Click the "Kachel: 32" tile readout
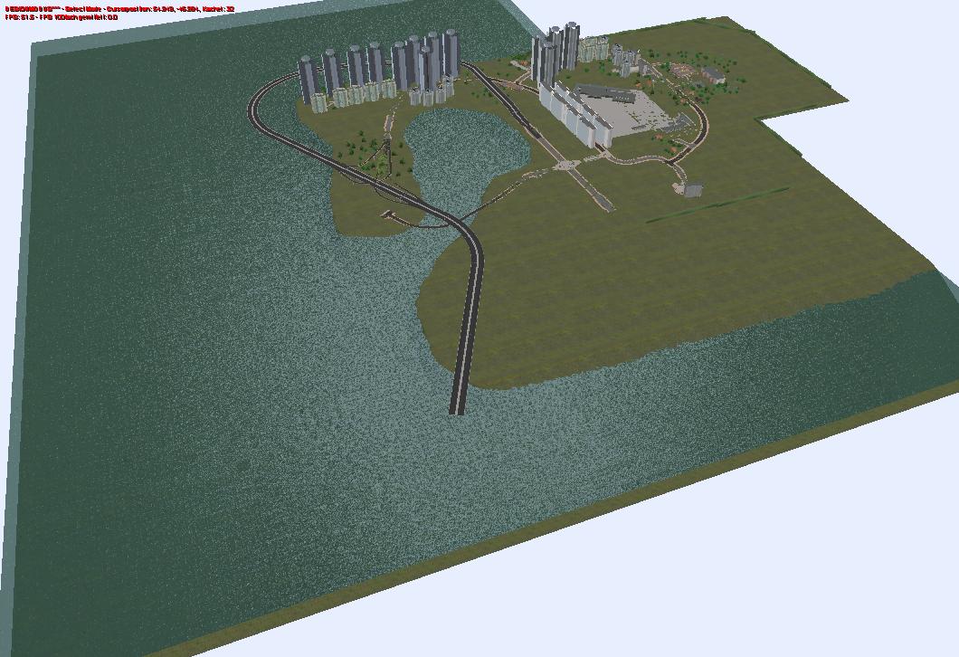The height and width of the screenshot is (657, 959). 218,9
